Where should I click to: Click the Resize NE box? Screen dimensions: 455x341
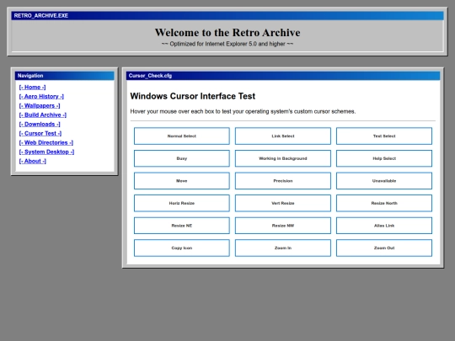coord(182,226)
